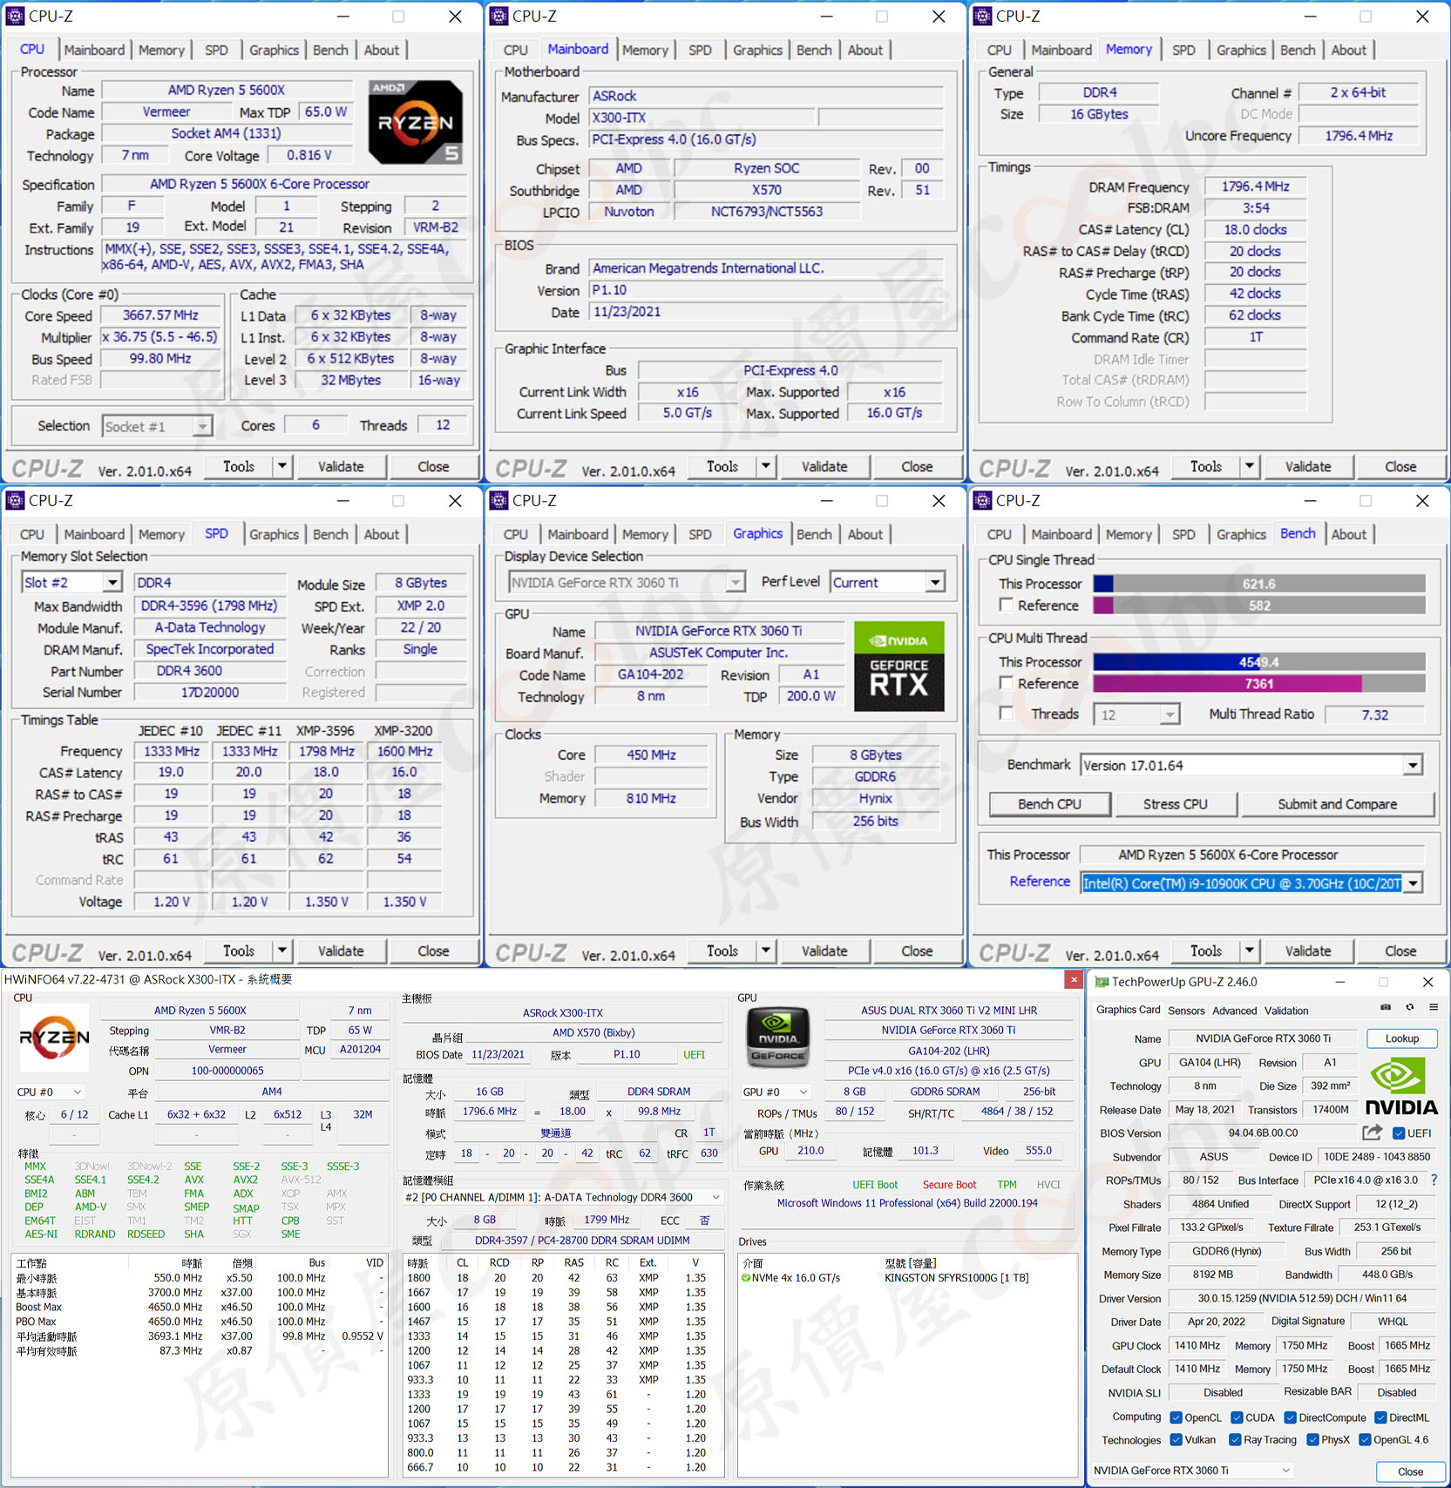1451x1488 pixels.
Task: Click Close button in GPU-Z window
Action: [1410, 1471]
